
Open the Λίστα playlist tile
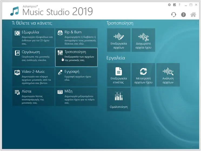(33, 97)
